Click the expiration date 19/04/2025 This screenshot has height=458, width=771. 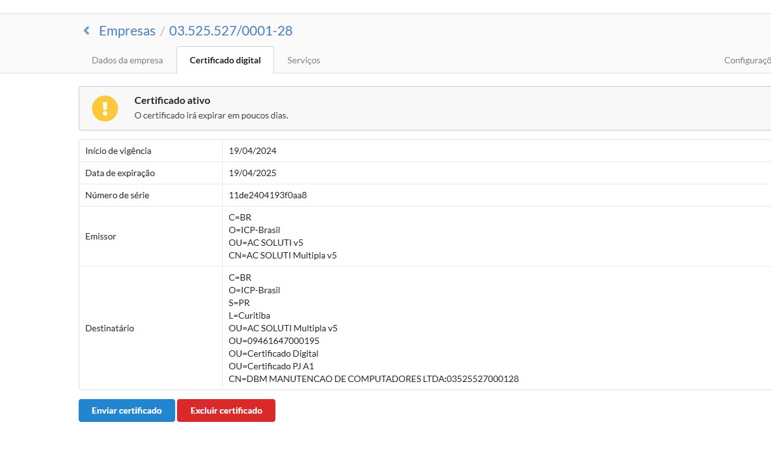(x=253, y=173)
